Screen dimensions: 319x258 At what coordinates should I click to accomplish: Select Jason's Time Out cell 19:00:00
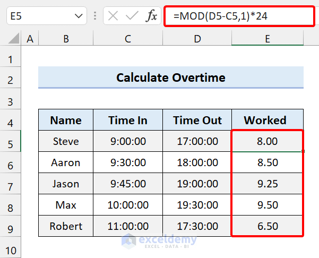(197, 184)
